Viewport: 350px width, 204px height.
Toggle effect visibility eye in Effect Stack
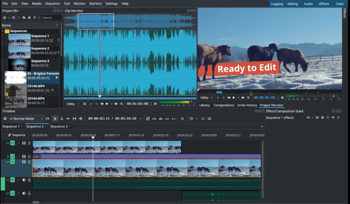click(333, 118)
